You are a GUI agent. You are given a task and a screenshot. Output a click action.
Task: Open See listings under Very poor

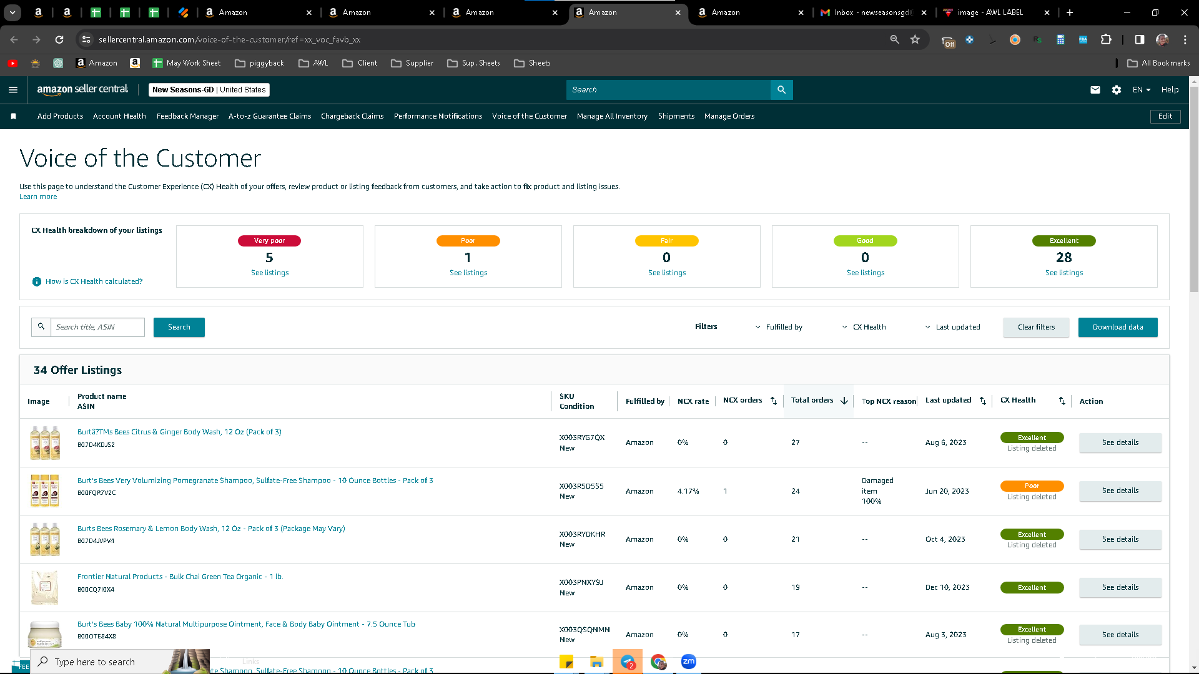coord(270,273)
